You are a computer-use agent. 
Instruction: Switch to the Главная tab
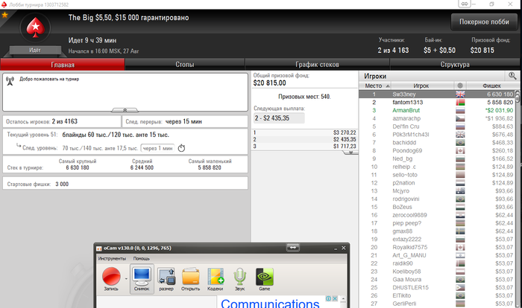tap(63, 65)
